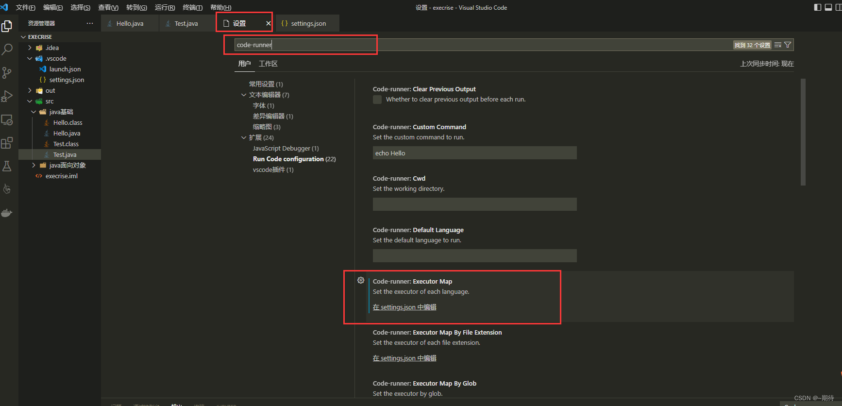Select 缩略图 (3) category
The width and height of the screenshot is (842, 406).
(x=267, y=127)
